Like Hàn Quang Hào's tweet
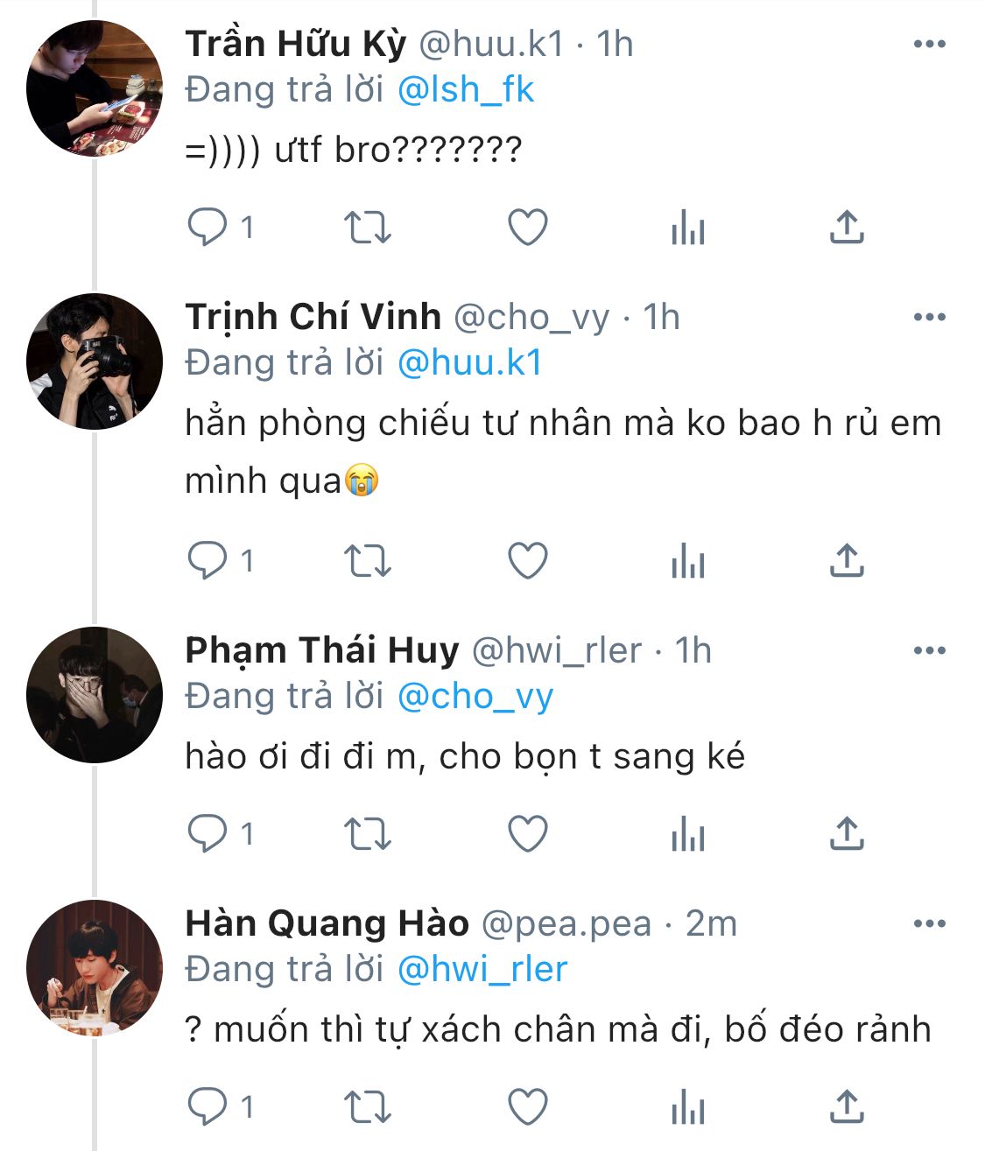Image resolution: width=985 pixels, height=1151 pixels. click(528, 1107)
